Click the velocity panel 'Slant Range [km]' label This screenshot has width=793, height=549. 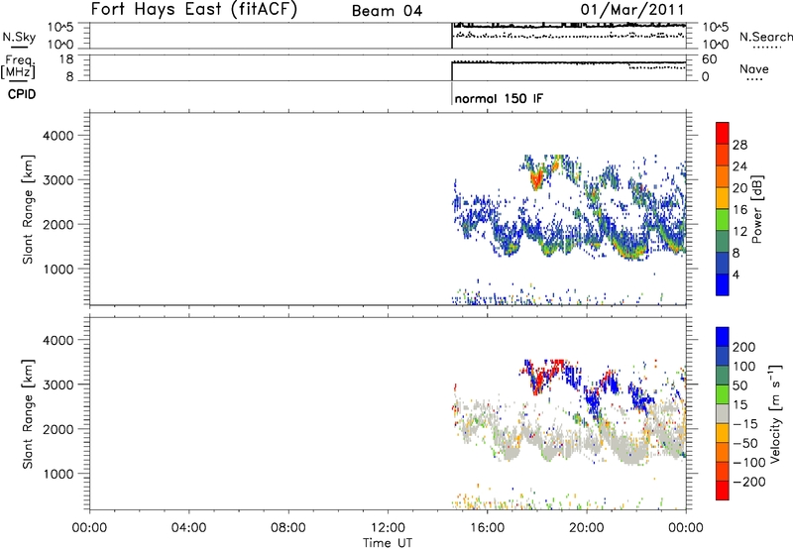(x=28, y=414)
